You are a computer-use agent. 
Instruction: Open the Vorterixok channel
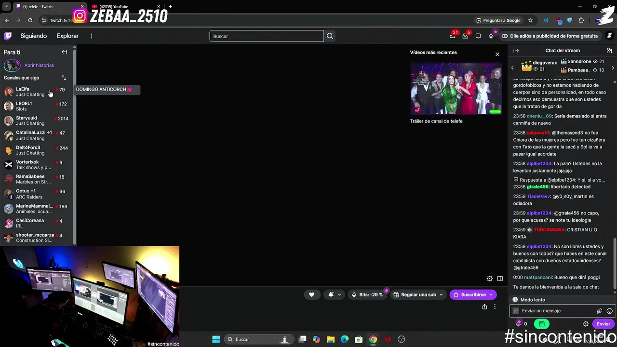37,165
